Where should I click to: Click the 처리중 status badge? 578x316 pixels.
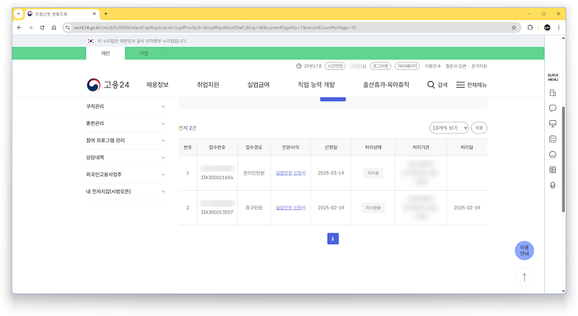373,173
